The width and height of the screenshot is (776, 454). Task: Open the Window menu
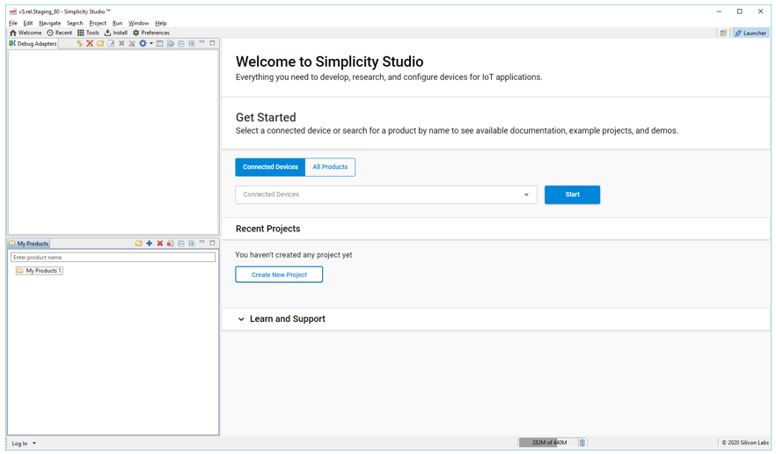[x=139, y=23]
